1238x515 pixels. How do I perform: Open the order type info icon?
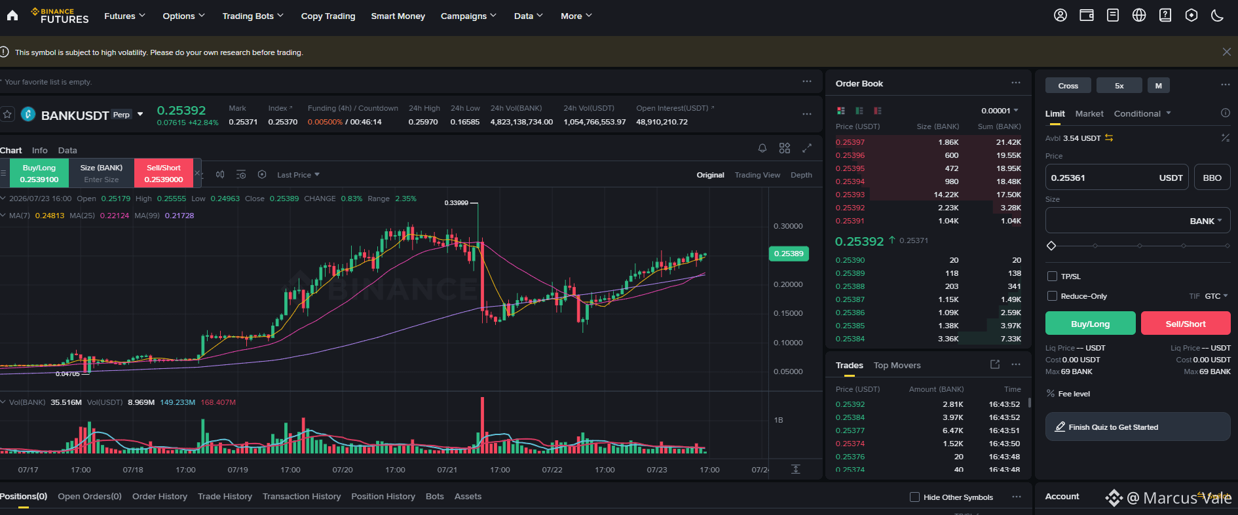tap(1226, 113)
